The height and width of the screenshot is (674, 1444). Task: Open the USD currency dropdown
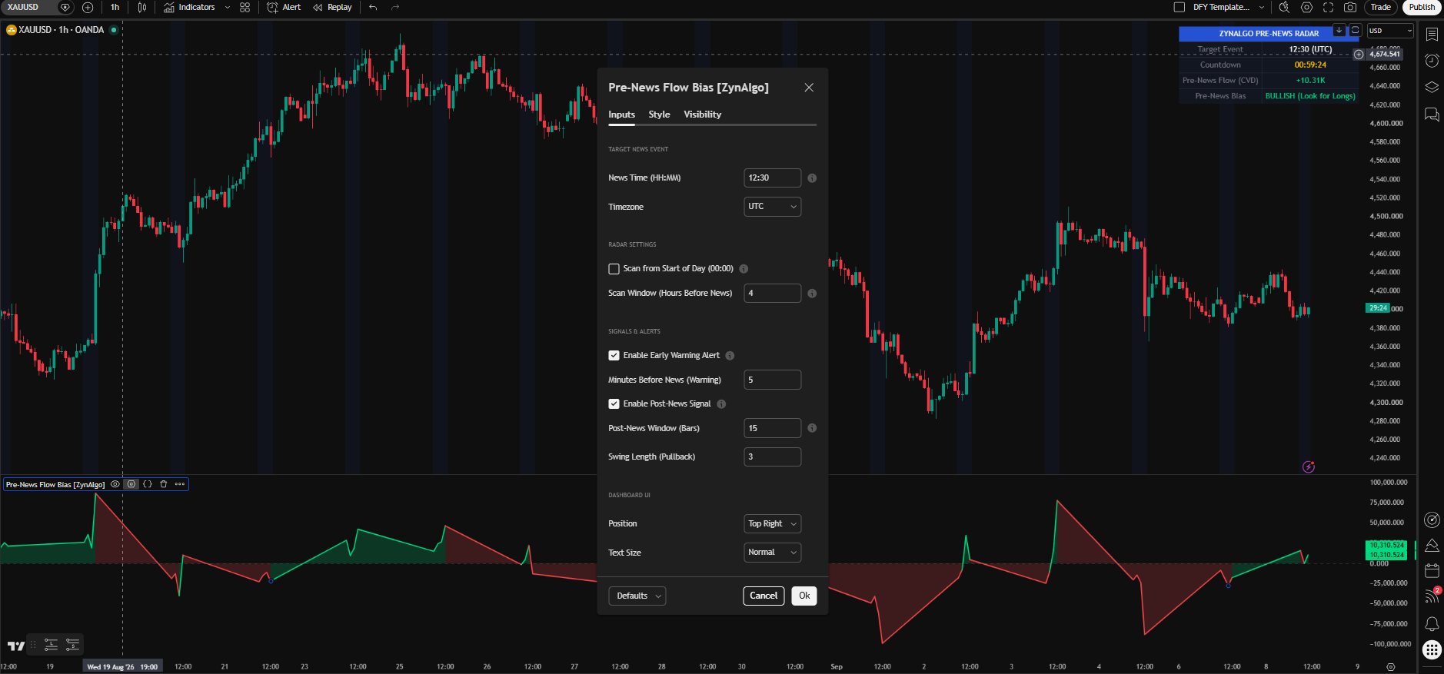(x=1390, y=31)
